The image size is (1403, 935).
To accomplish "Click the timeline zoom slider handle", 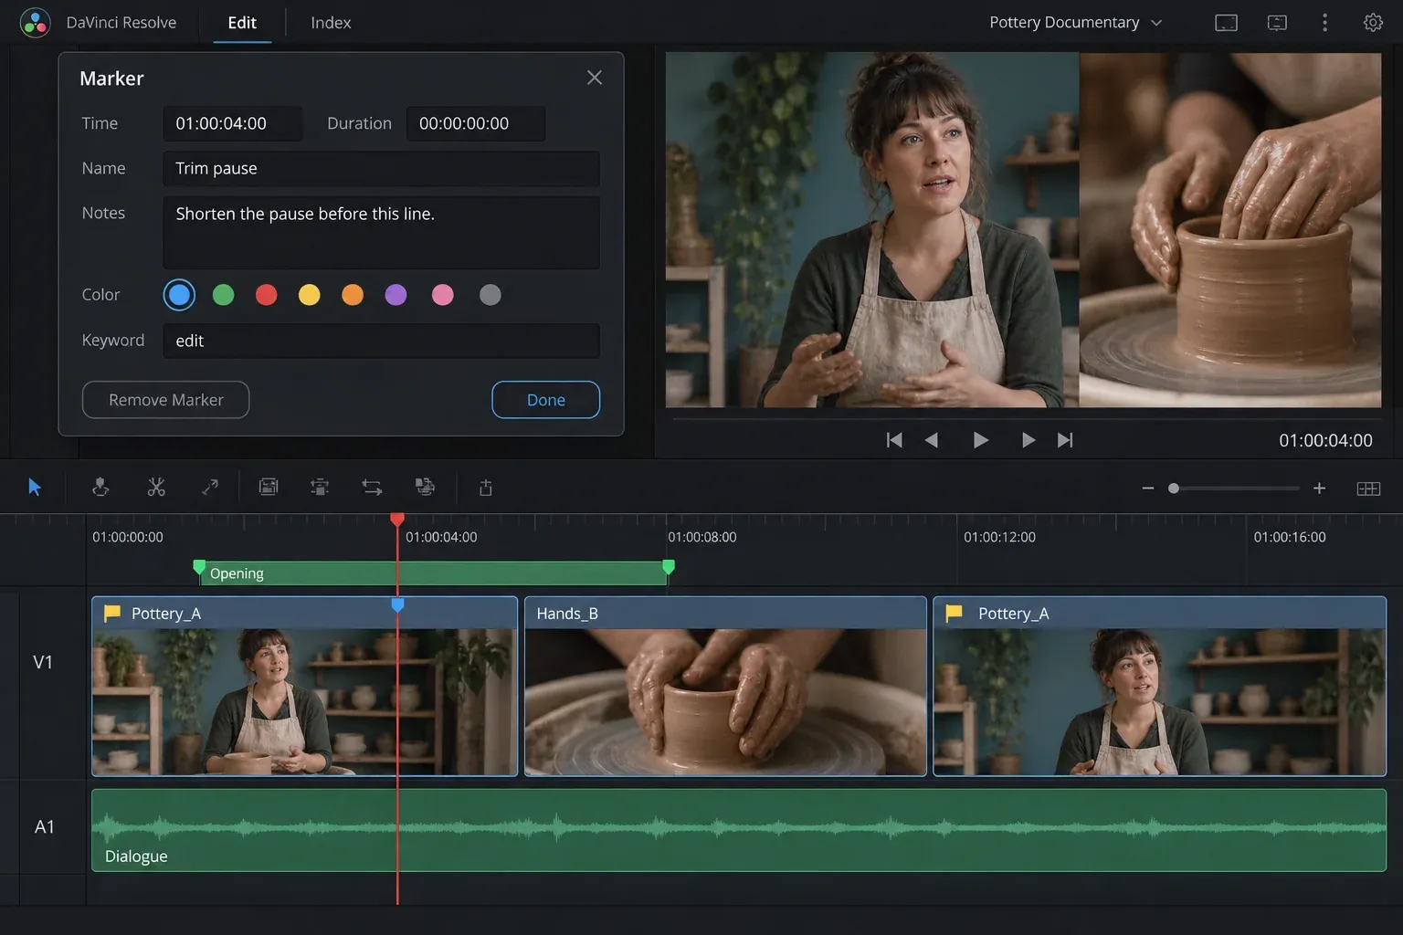I will click(x=1174, y=489).
